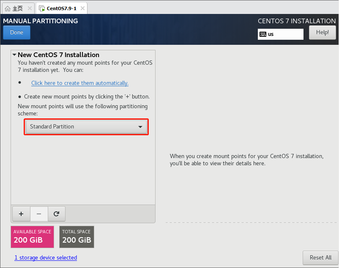
Task: Click the Reset All button
Action: tap(320, 257)
